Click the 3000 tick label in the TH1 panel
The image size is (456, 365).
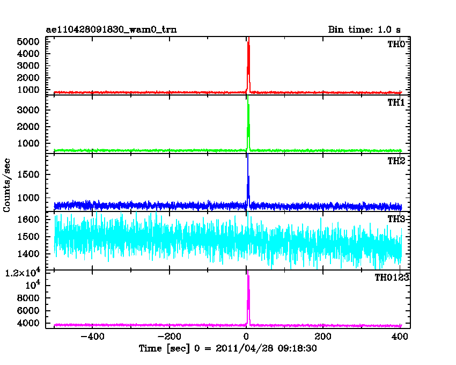28,110
